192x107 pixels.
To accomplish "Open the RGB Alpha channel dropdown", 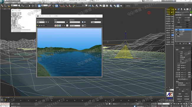I will coord(75,26).
